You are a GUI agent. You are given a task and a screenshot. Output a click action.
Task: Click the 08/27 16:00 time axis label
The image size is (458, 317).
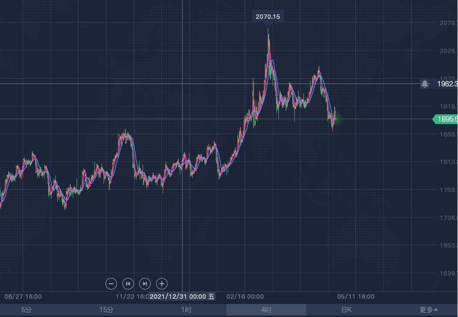[23, 297]
